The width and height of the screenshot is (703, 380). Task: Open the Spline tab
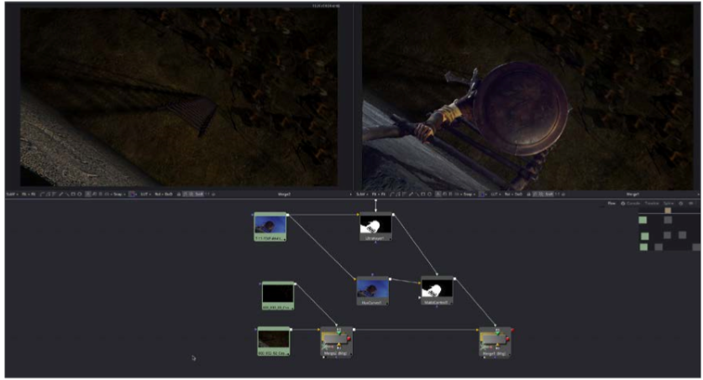tap(669, 203)
